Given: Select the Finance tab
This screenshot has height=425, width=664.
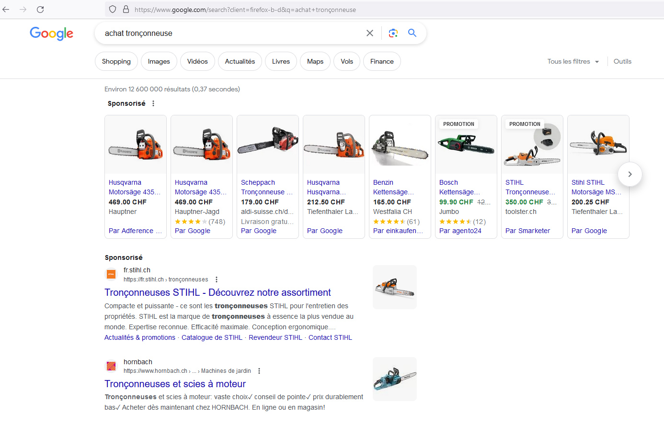Looking at the screenshot, I should tap(382, 61).
